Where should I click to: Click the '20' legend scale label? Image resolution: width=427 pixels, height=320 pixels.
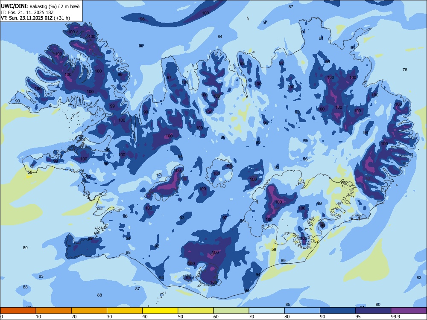(74, 317)
